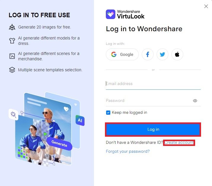Focus the Password field

pos(149,101)
